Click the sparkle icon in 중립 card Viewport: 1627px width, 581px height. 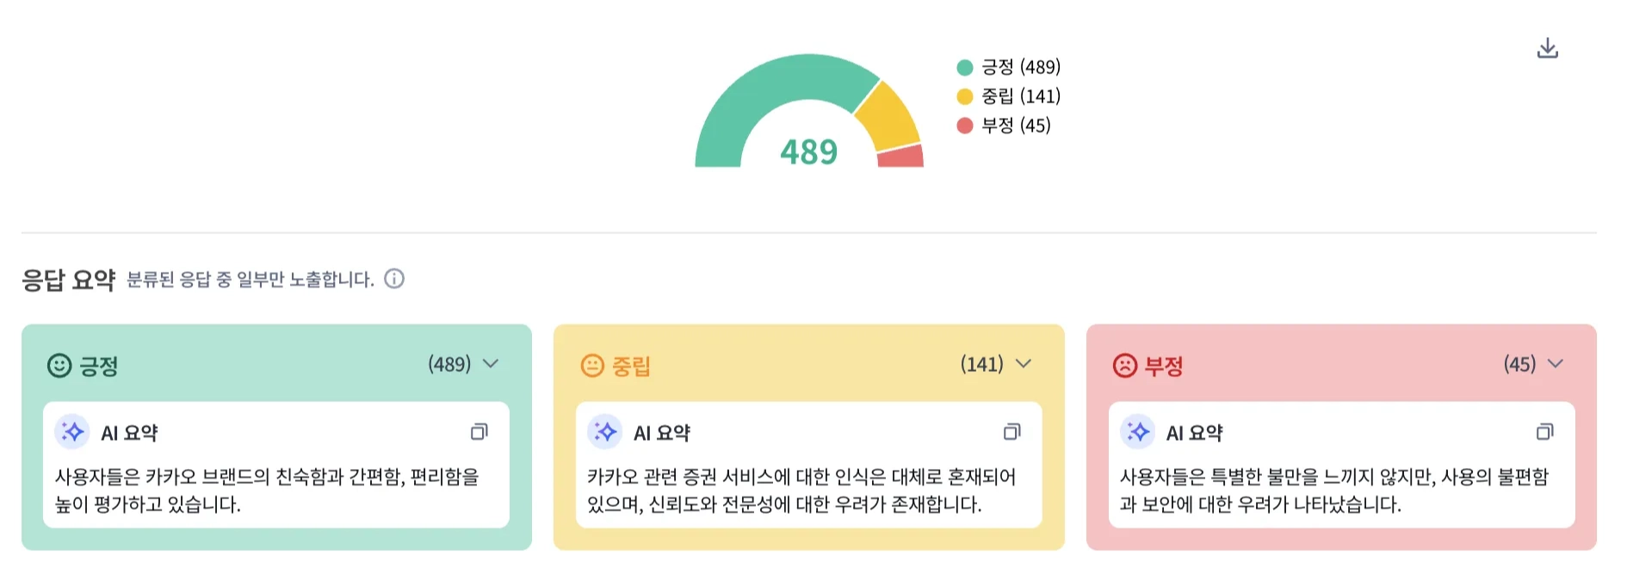point(605,432)
